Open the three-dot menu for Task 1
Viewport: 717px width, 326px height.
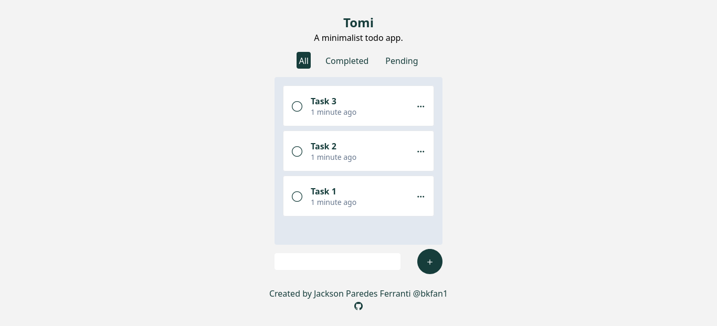click(x=420, y=197)
